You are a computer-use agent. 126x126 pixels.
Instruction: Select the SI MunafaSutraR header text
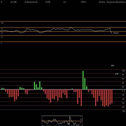click(x=31, y=2)
